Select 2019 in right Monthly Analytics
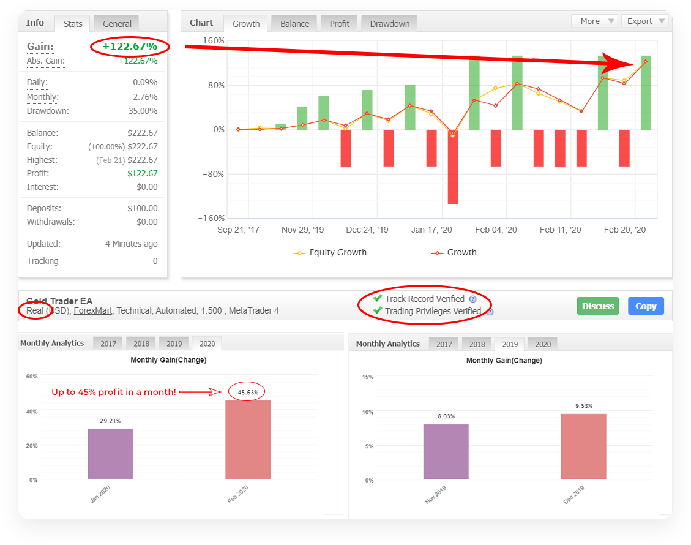 click(510, 344)
